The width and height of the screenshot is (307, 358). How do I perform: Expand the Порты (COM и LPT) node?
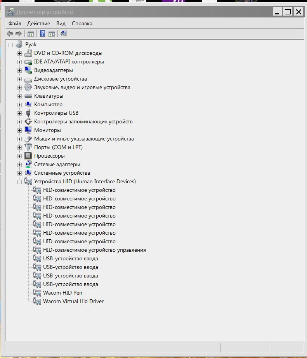[x=19, y=147]
